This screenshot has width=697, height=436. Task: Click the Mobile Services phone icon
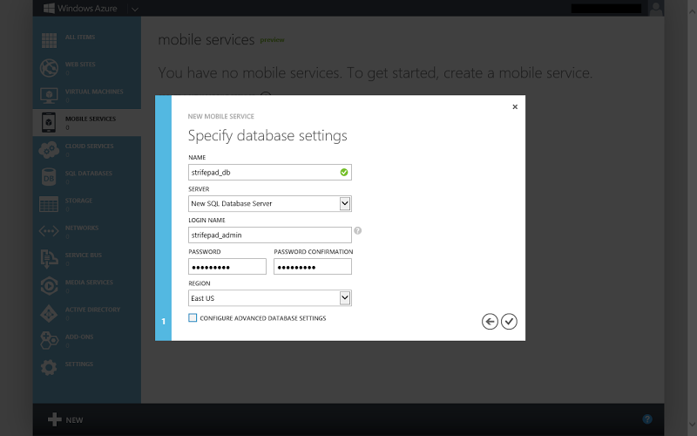(49, 122)
